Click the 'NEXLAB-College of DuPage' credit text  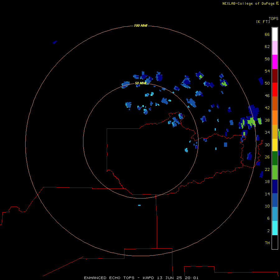tap(248, 3)
